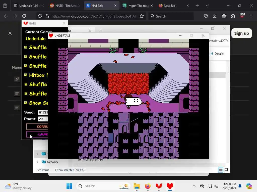Open the weather widget
257x192 pixels.
[18, 186]
